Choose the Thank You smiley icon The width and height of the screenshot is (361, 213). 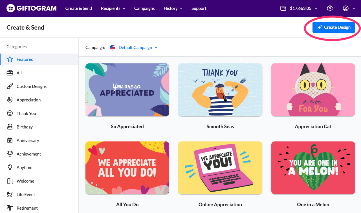10,113
